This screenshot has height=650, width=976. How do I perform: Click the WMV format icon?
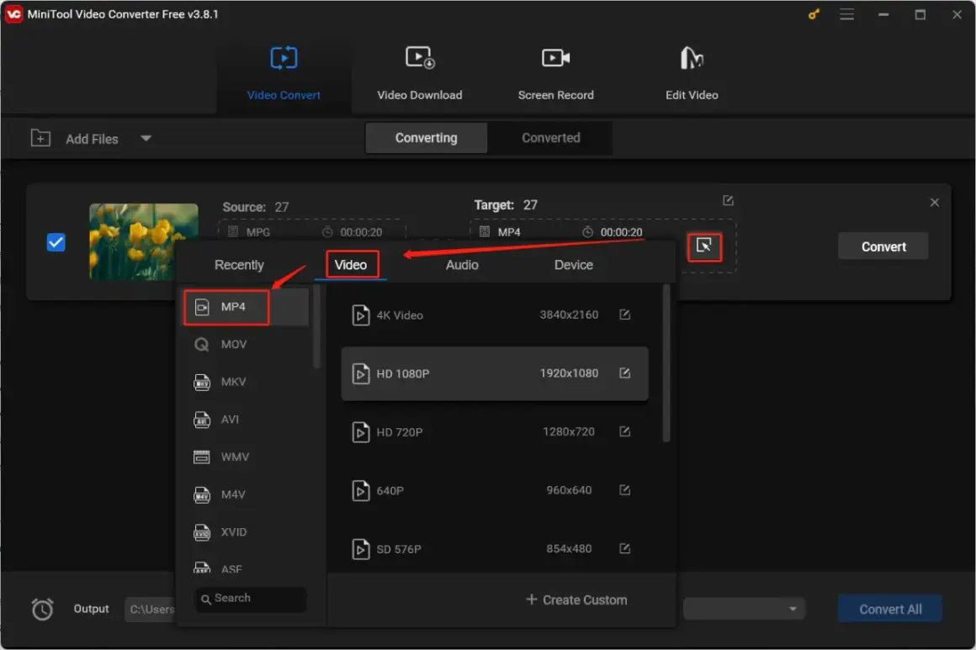click(x=202, y=457)
